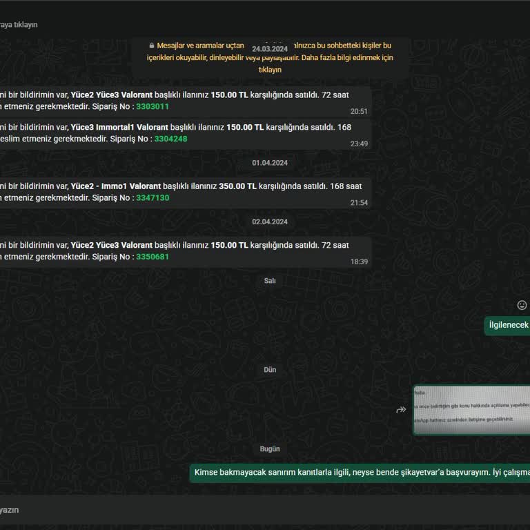Click the 23:49 message timestamp
The width and height of the screenshot is (530, 530).
click(x=359, y=144)
